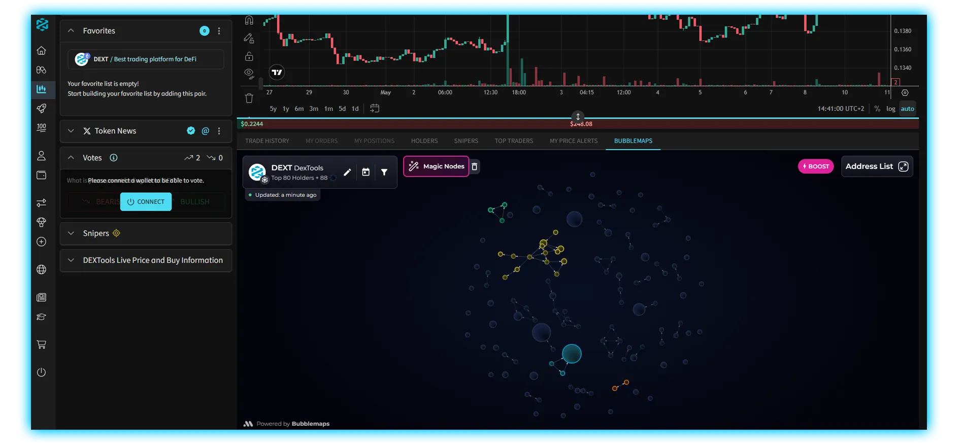Select the large teal bubble in Bubblemaps
Viewport: 963px width, 446px height.
point(572,354)
